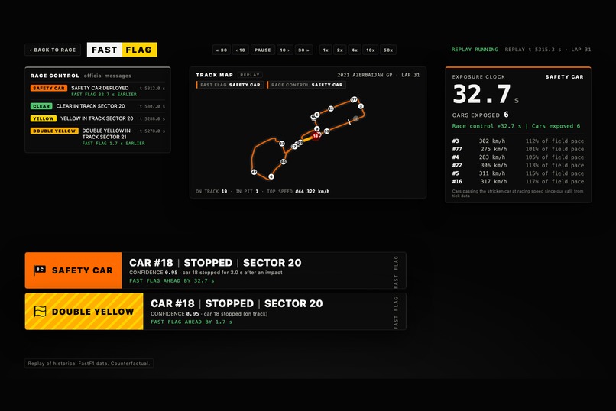This screenshot has width=616, height=411.
Task: Open the Safety Car Deployed message
Action: pos(98,91)
